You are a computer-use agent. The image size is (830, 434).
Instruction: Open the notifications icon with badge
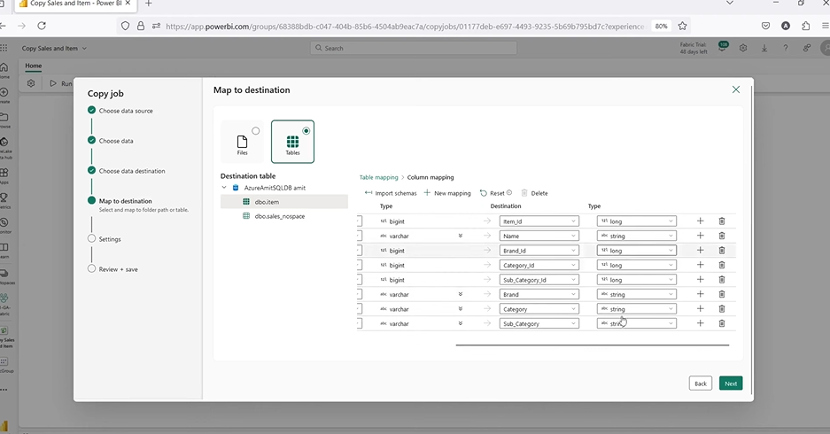pyautogui.click(x=723, y=47)
